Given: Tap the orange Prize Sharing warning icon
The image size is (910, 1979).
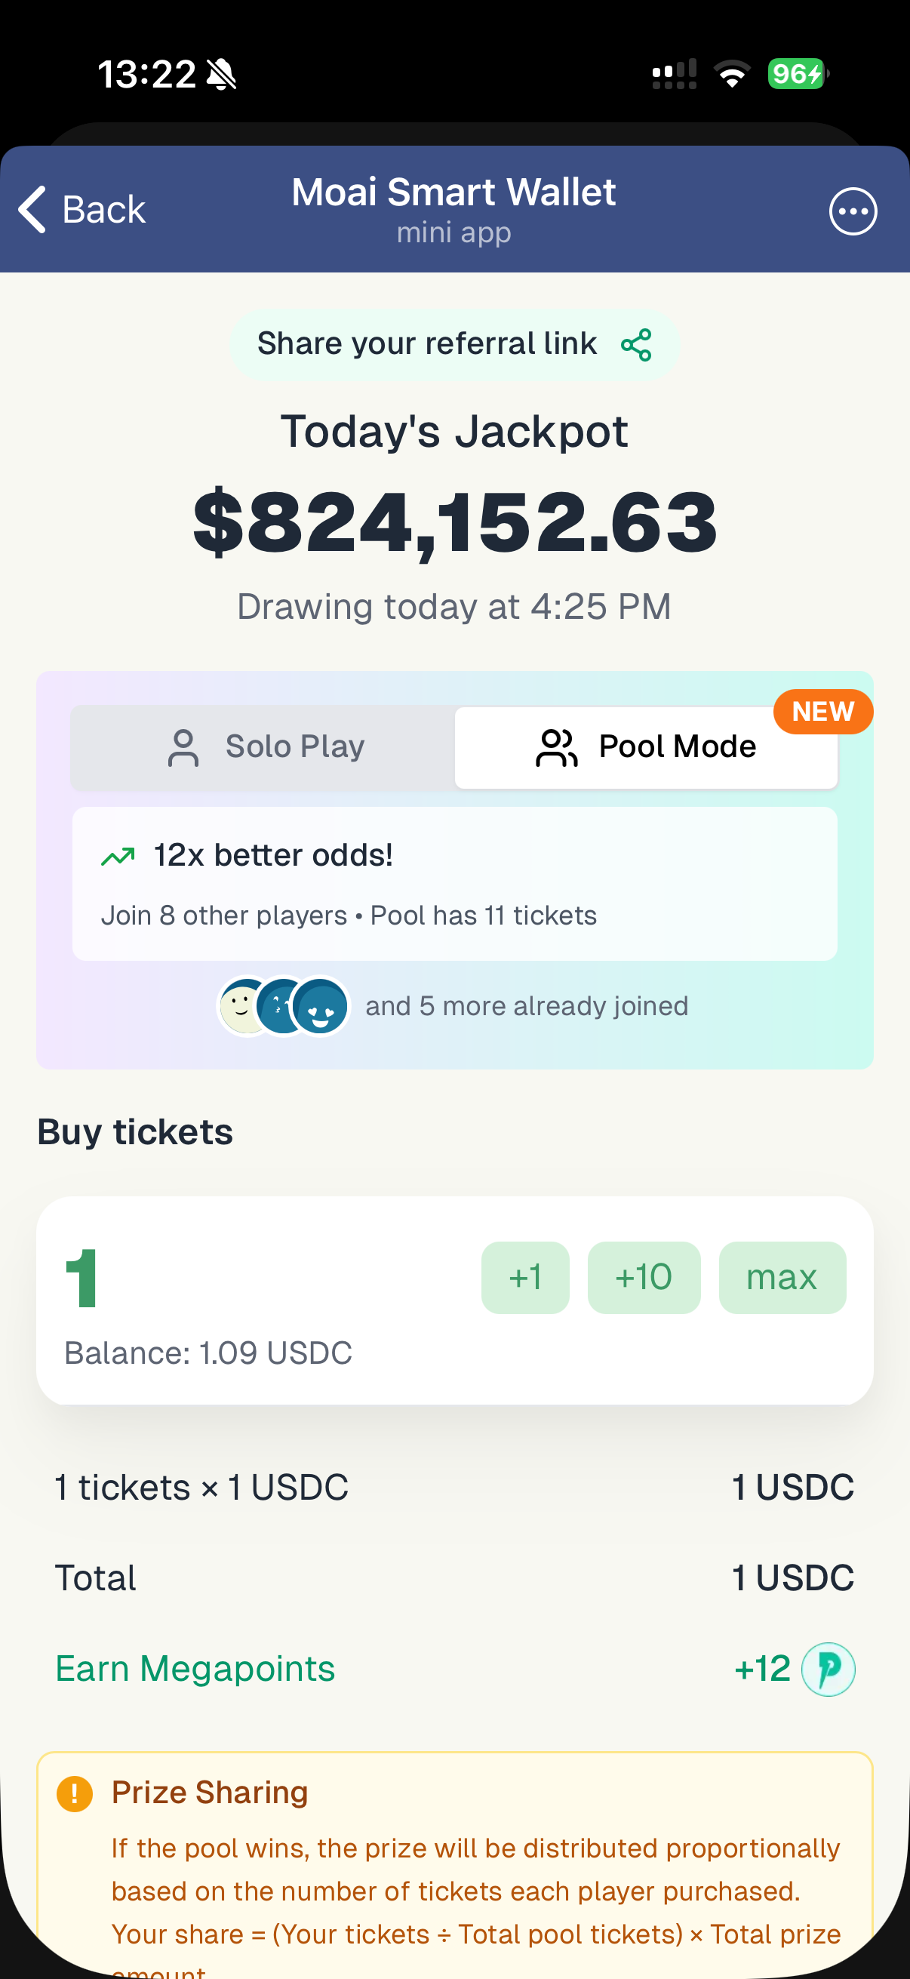Looking at the screenshot, I should [75, 1793].
